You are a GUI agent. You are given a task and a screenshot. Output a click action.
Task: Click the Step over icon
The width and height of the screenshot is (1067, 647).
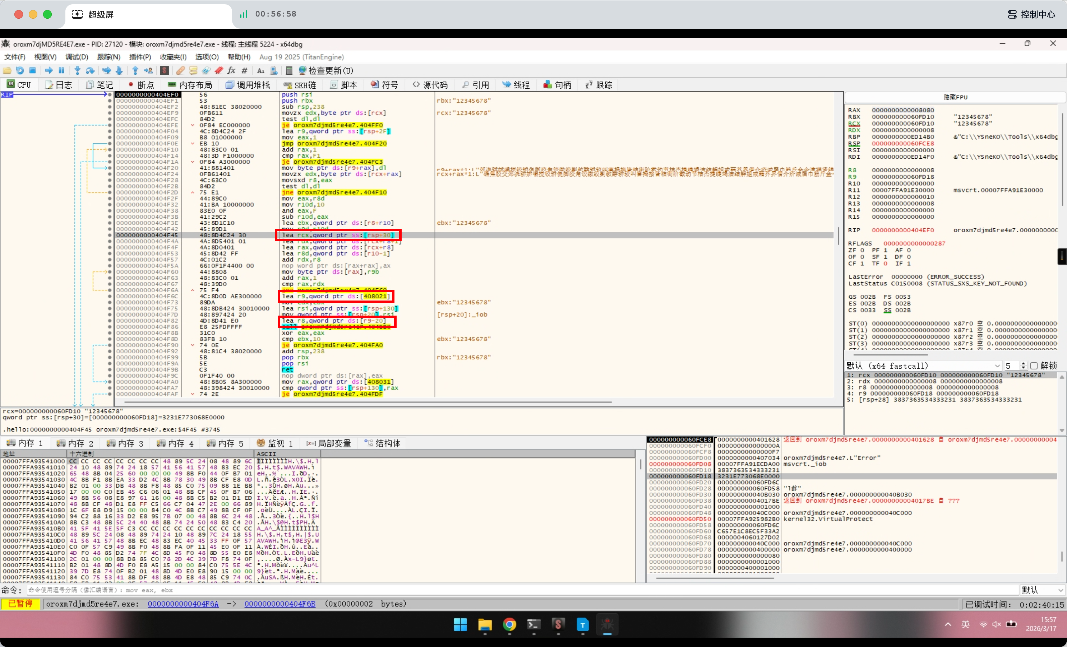[x=90, y=70]
